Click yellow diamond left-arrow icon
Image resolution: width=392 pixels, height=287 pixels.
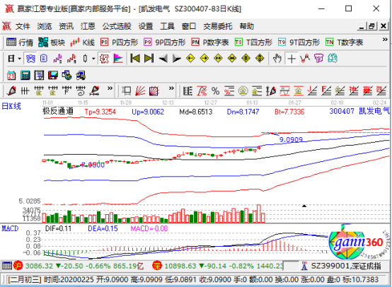click(x=190, y=59)
